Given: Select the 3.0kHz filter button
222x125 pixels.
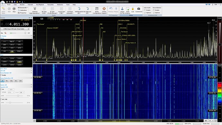Looking at the screenshot, I should 19,62.
